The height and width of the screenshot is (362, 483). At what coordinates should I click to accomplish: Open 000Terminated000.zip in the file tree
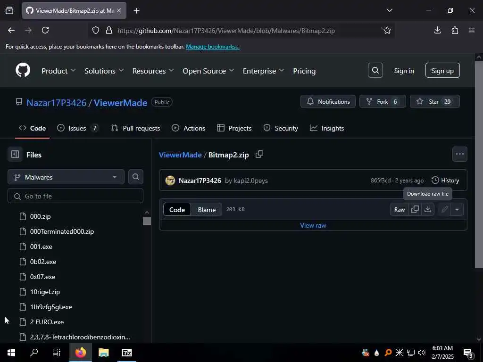pos(62,231)
